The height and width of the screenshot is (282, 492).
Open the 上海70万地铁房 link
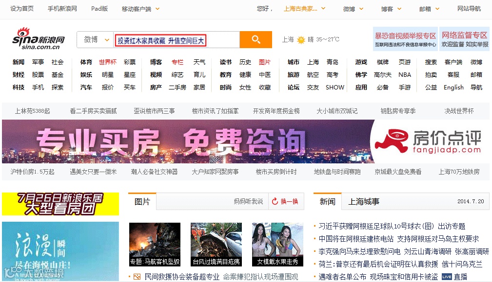tap(459, 172)
